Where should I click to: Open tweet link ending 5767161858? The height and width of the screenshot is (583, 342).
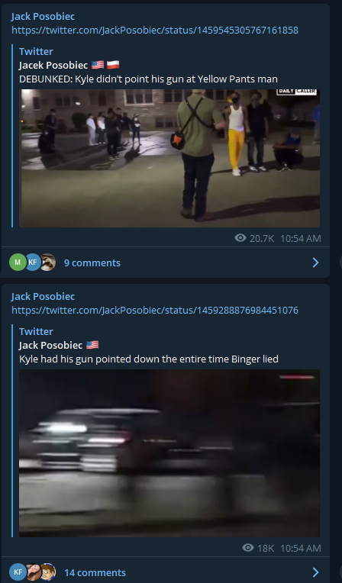(155, 30)
